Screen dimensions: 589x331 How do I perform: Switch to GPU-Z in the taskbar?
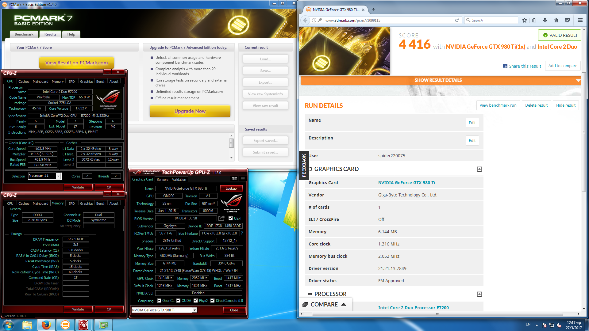[103, 325]
